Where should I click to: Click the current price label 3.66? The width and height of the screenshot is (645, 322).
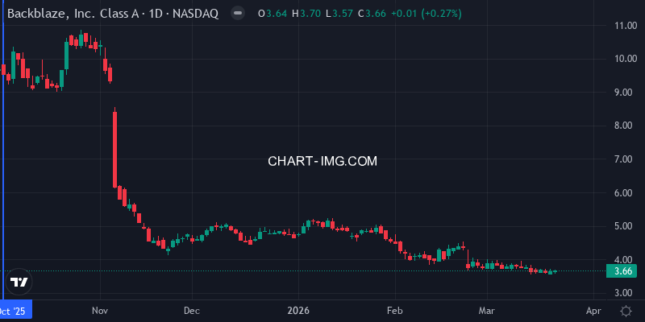tap(621, 271)
